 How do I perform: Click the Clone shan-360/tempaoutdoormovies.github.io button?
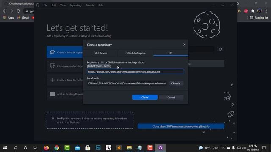click(181, 126)
